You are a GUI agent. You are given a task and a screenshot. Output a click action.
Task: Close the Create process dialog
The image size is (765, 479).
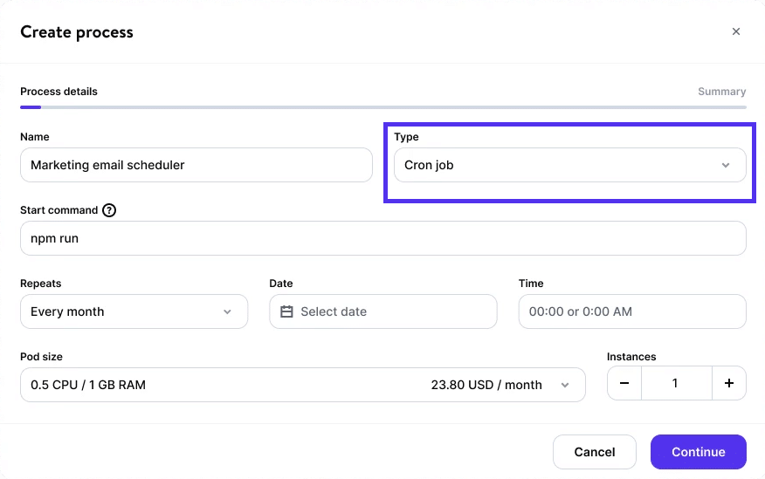(736, 31)
